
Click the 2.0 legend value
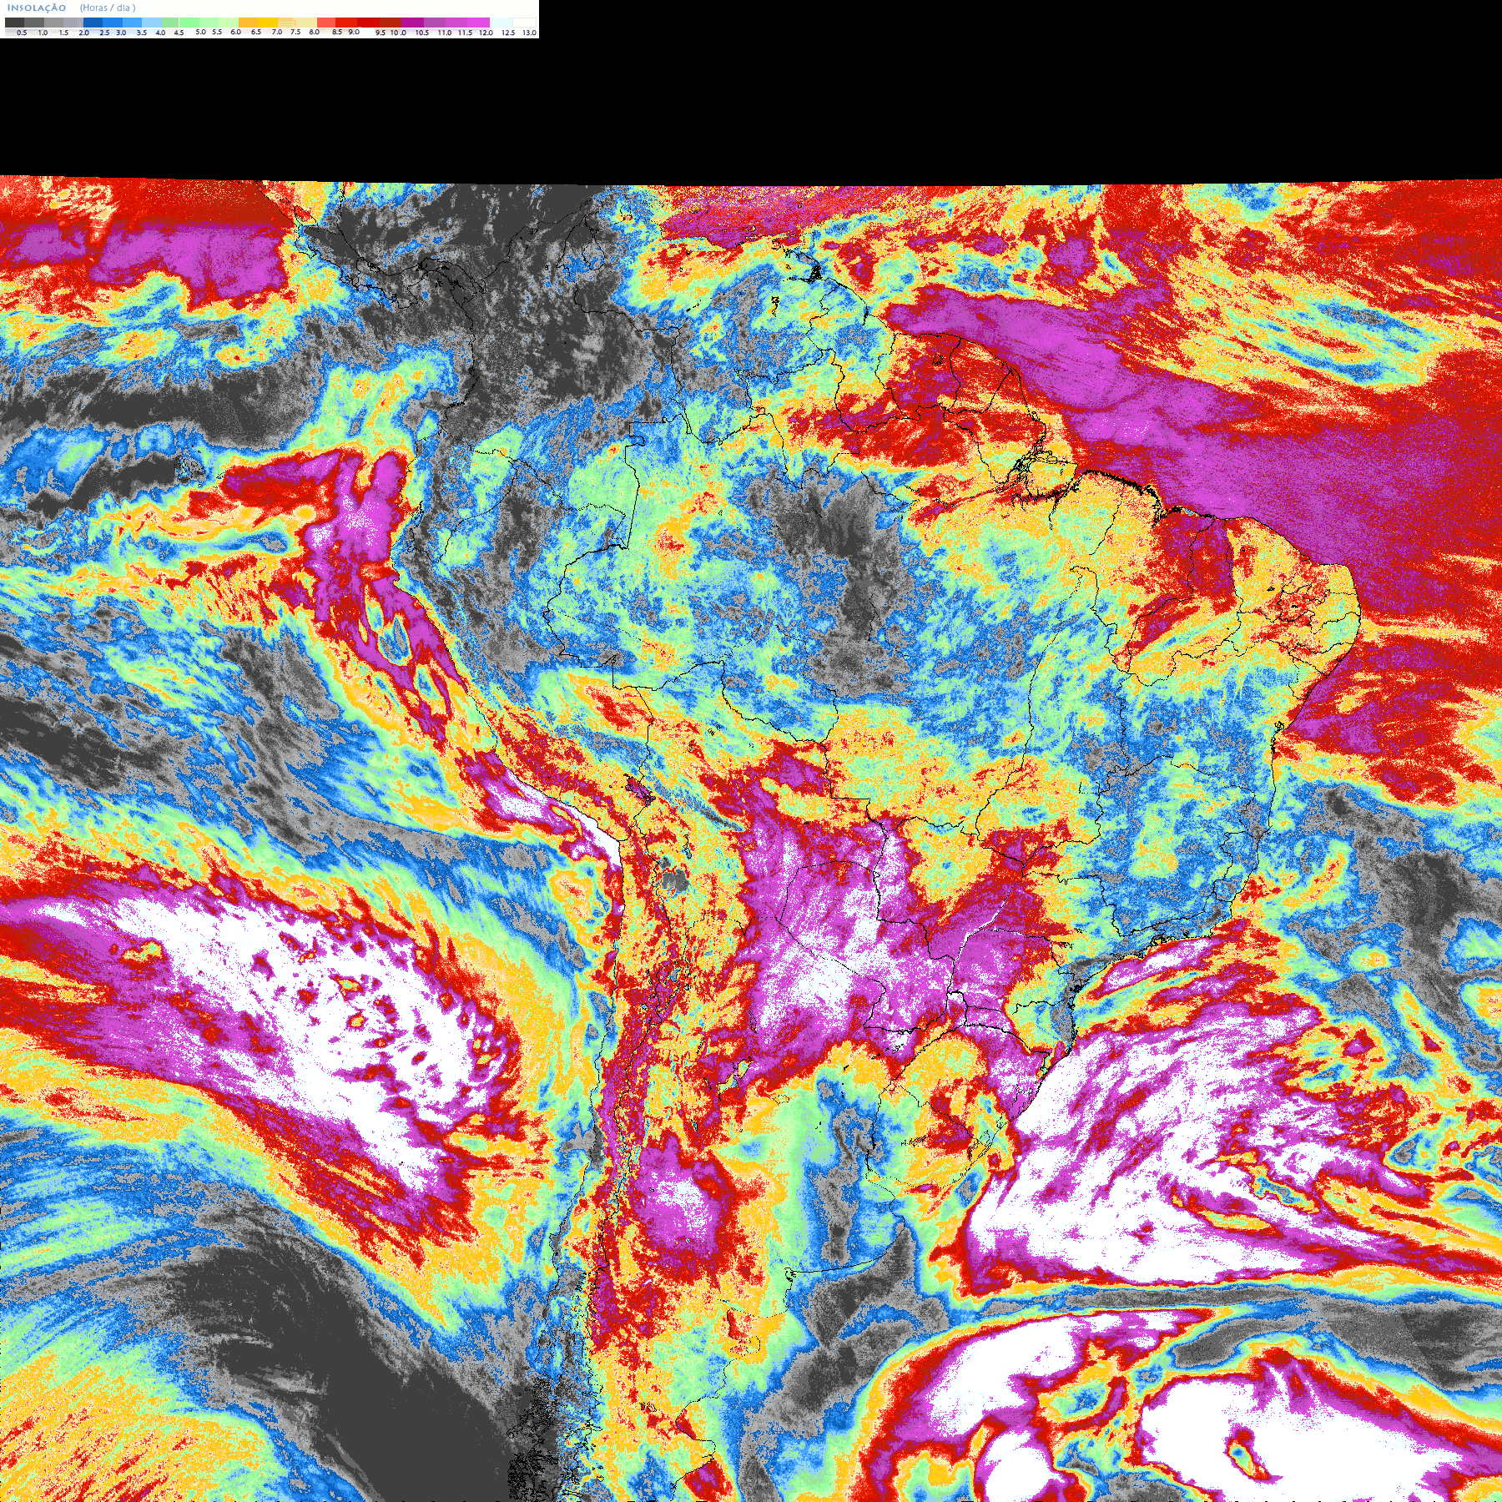83,33
